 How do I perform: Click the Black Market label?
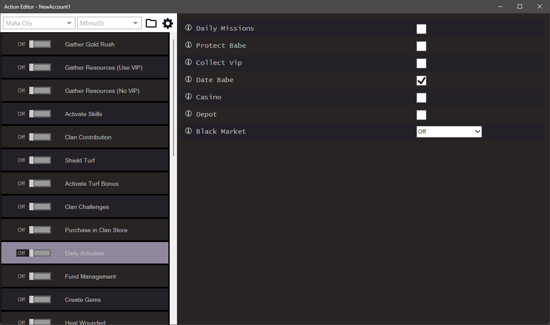click(221, 132)
